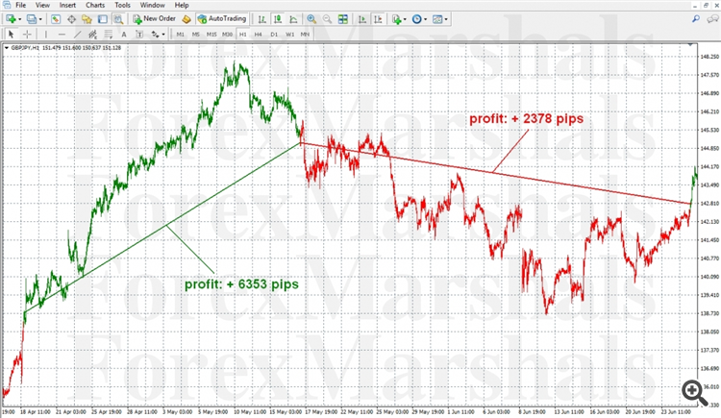
Task: Toggle the Terminal panel
Action: (103, 19)
